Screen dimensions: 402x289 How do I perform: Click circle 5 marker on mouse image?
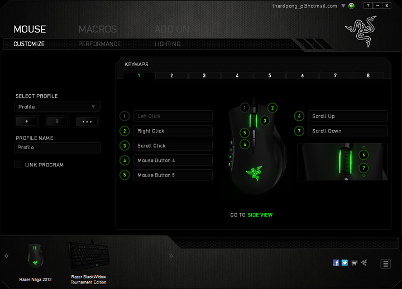tap(245, 133)
